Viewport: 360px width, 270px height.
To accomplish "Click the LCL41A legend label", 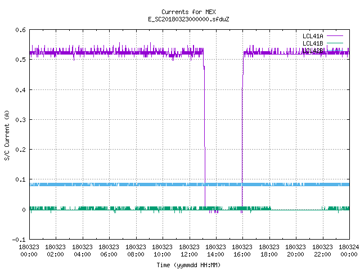I will [x=313, y=36].
